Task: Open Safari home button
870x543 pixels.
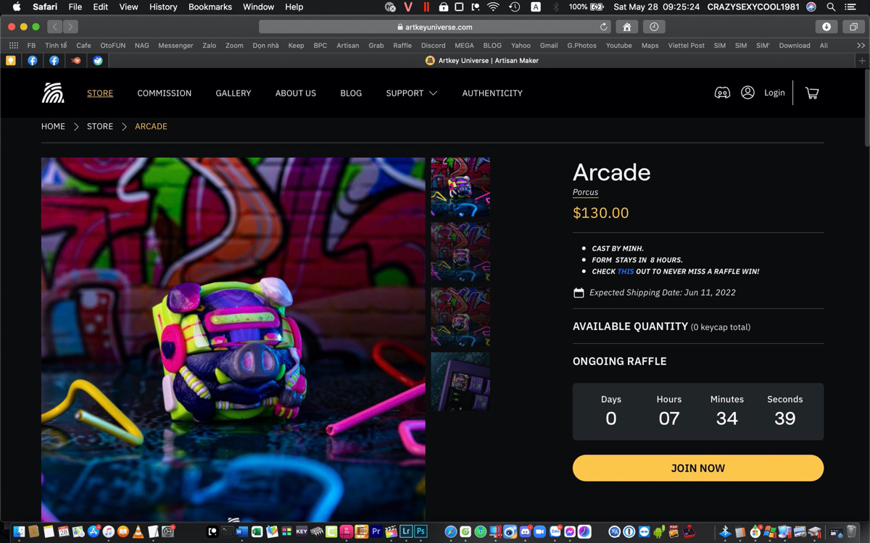Action: point(627,27)
